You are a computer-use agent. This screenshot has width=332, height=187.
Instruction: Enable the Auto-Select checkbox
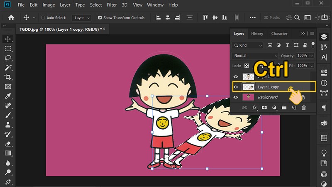43,17
